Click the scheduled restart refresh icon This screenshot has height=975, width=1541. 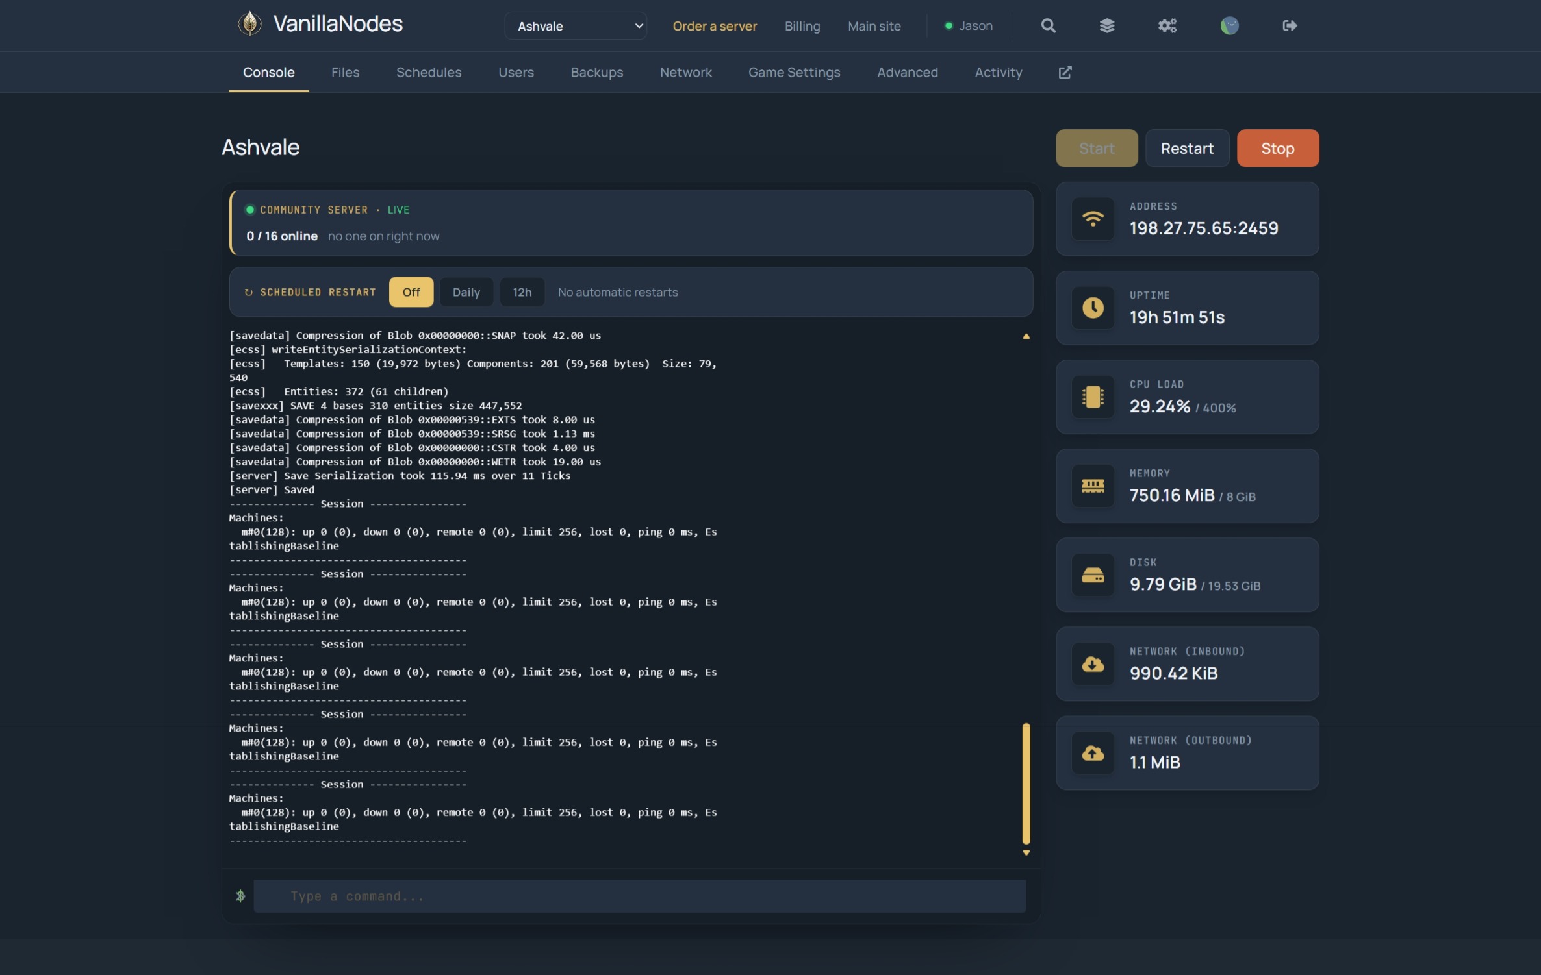tap(248, 292)
